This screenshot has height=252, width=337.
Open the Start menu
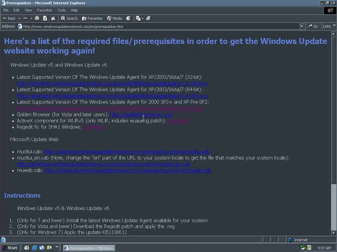(x=10, y=248)
